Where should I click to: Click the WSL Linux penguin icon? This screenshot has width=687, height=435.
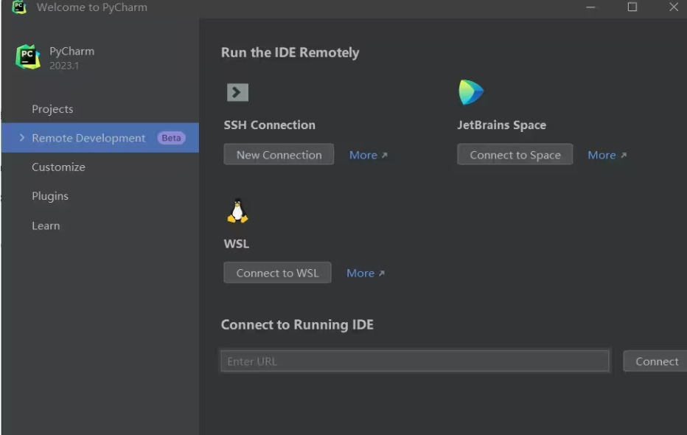[x=237, y=212]
